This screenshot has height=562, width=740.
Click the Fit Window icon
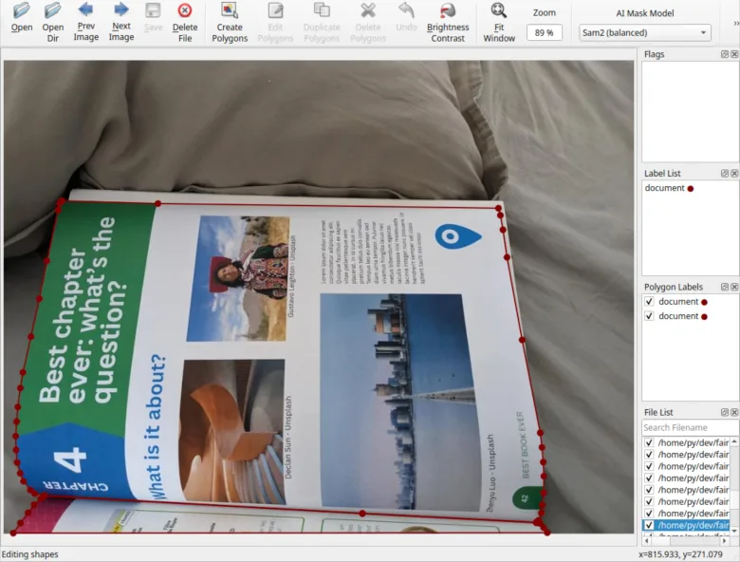499,11
